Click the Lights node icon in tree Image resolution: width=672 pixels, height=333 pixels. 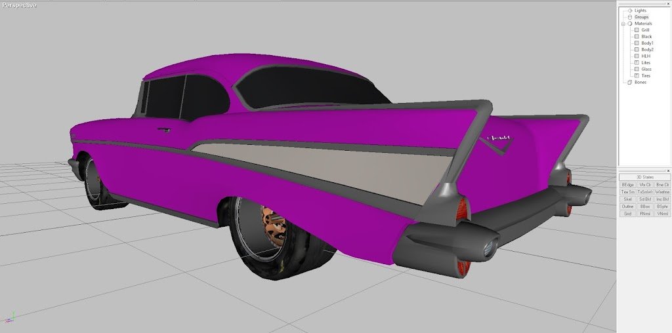[629, 10]
